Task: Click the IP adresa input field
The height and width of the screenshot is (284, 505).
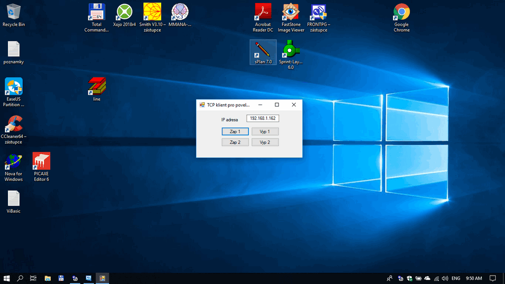Action: click(x=262, y=118)
